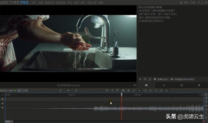Toggle visibility eye of the first track
This screenshot has height=123, width=208.
[x=2, y=99]
